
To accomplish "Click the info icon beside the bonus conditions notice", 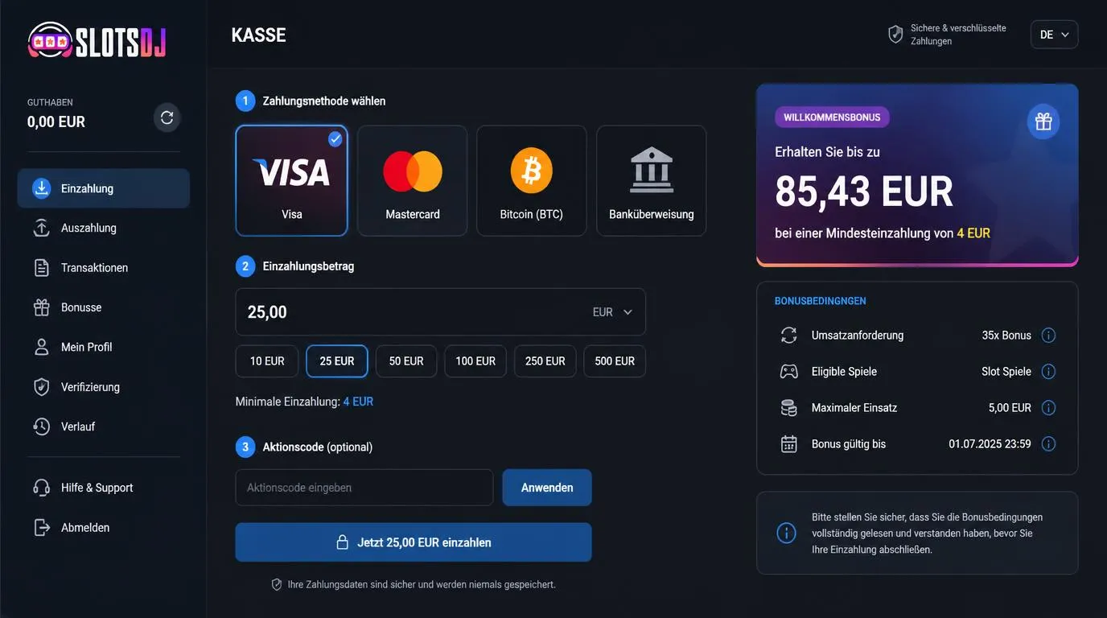I will pos(786,533).
